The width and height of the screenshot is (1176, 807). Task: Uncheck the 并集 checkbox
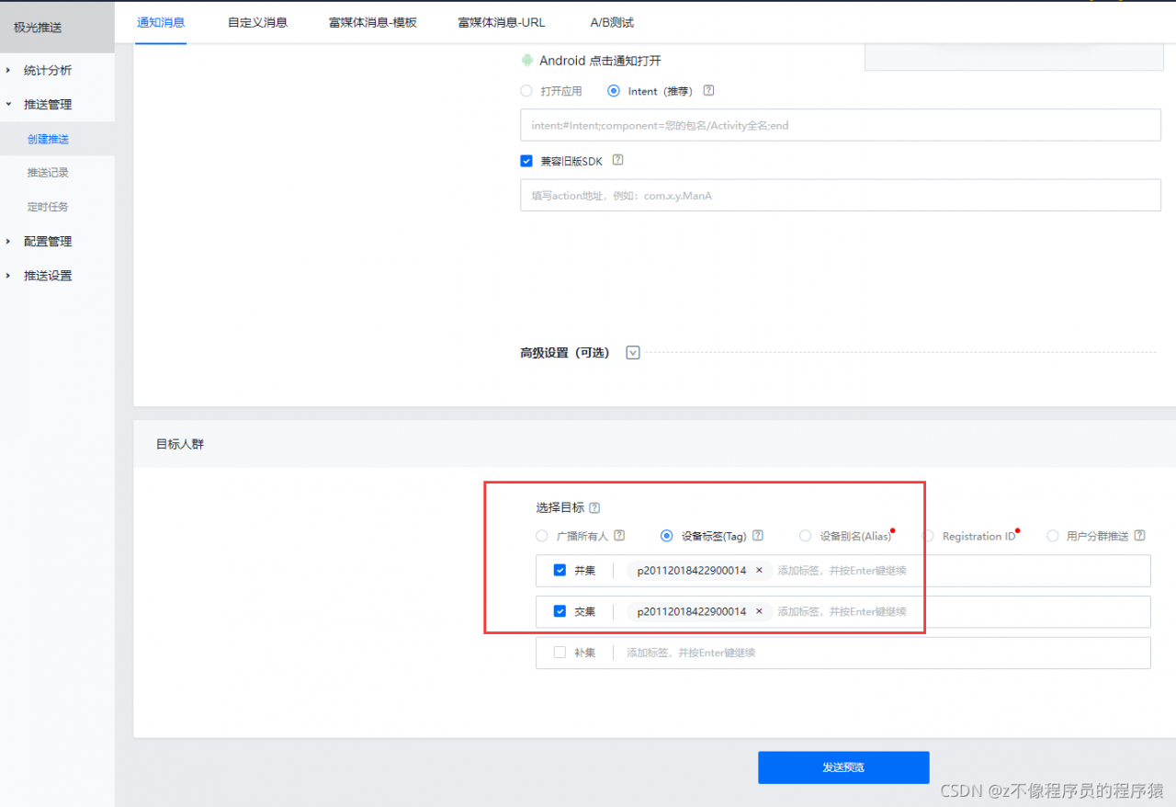(560, 570)
